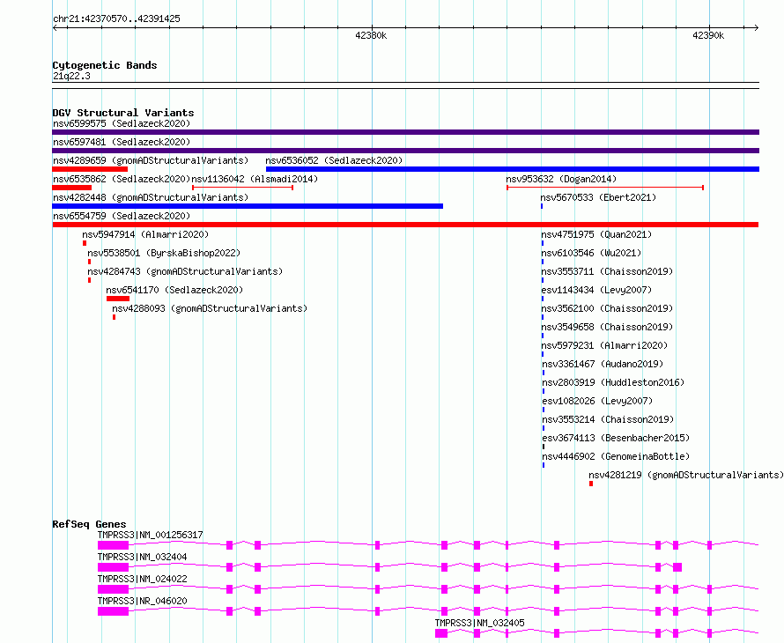This screenshot has height=643, width=784.
Task: Open variant nsv5979231 (Almarri2020)
Action: 604,345
